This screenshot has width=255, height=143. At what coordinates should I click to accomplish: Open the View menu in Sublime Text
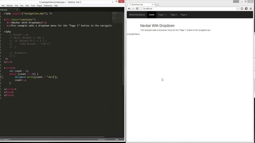(x=22, y=6)
